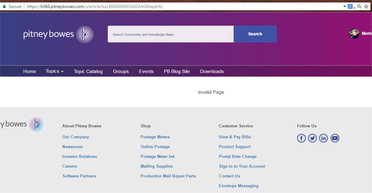
Task: Open the LinkedIn icon under Follow Us
Action: click(x=324, y=138)
